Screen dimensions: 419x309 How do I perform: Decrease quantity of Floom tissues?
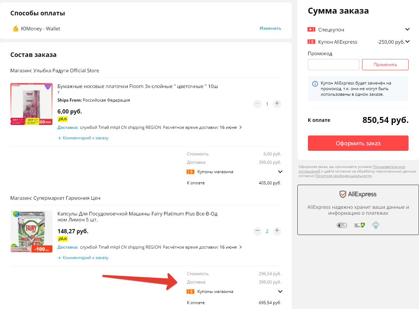(x=257, y=104)
